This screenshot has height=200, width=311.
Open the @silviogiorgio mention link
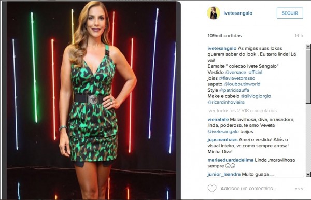[x=256, y=96]
